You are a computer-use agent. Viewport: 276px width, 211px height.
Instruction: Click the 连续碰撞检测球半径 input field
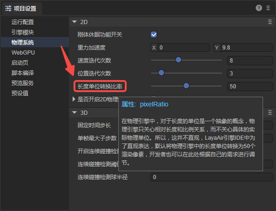[211, 177]
